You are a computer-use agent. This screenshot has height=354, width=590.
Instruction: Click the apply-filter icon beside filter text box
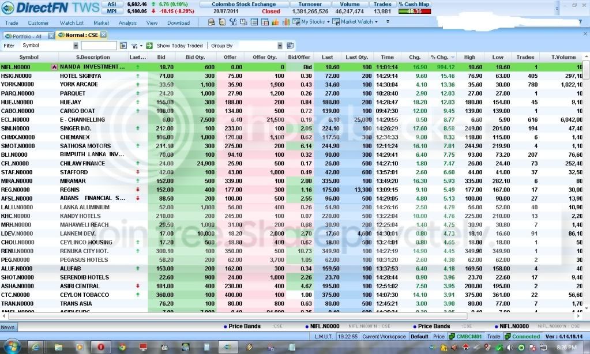(123, 46)
